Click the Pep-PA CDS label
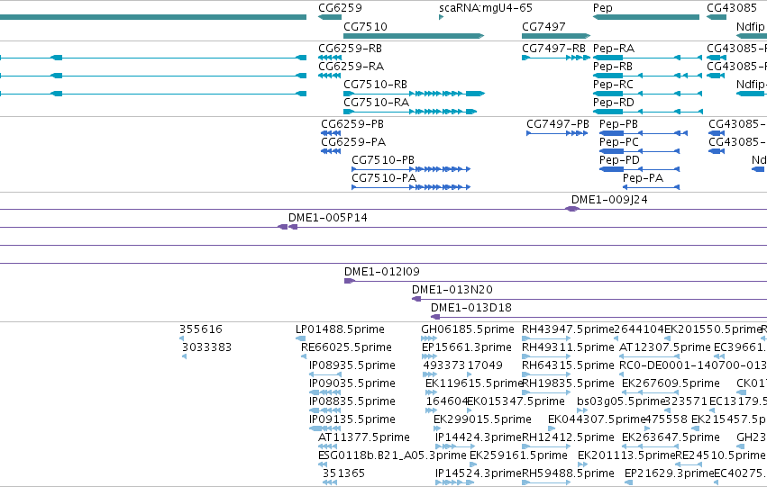 coord(643,178)
